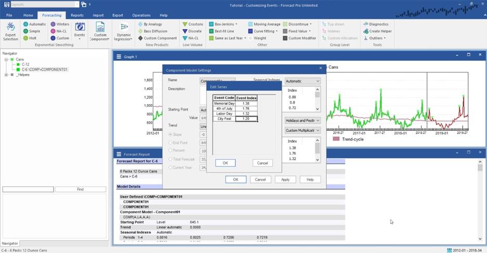Screen dimensions: 487x253
Task: Open the Holidays and Festivals dropdown
Action: (302, 120)
